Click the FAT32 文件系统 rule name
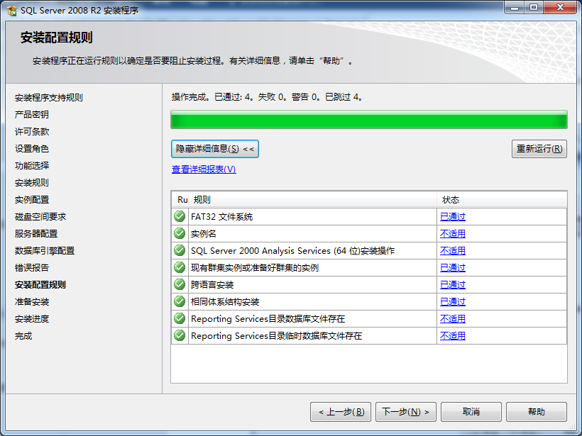 coord(221,217)
